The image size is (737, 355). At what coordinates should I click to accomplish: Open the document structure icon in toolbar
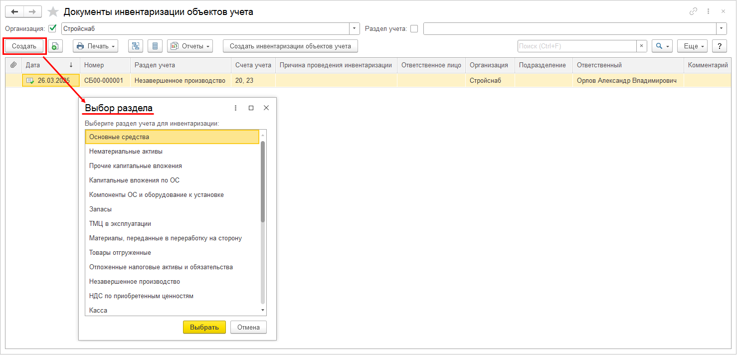[x=136, y=46]
